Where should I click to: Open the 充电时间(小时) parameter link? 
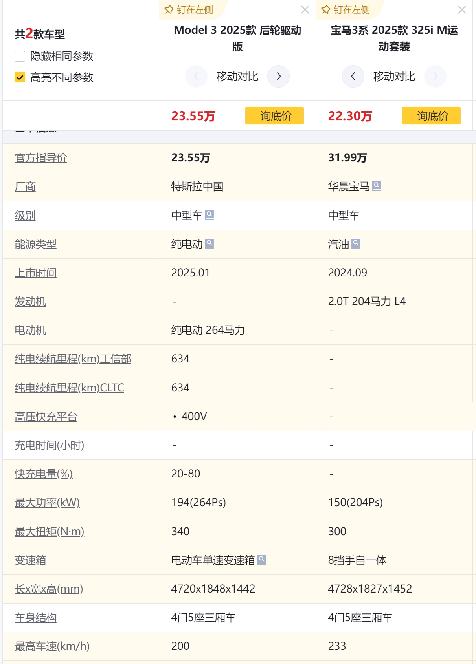(x=50, y=445)
